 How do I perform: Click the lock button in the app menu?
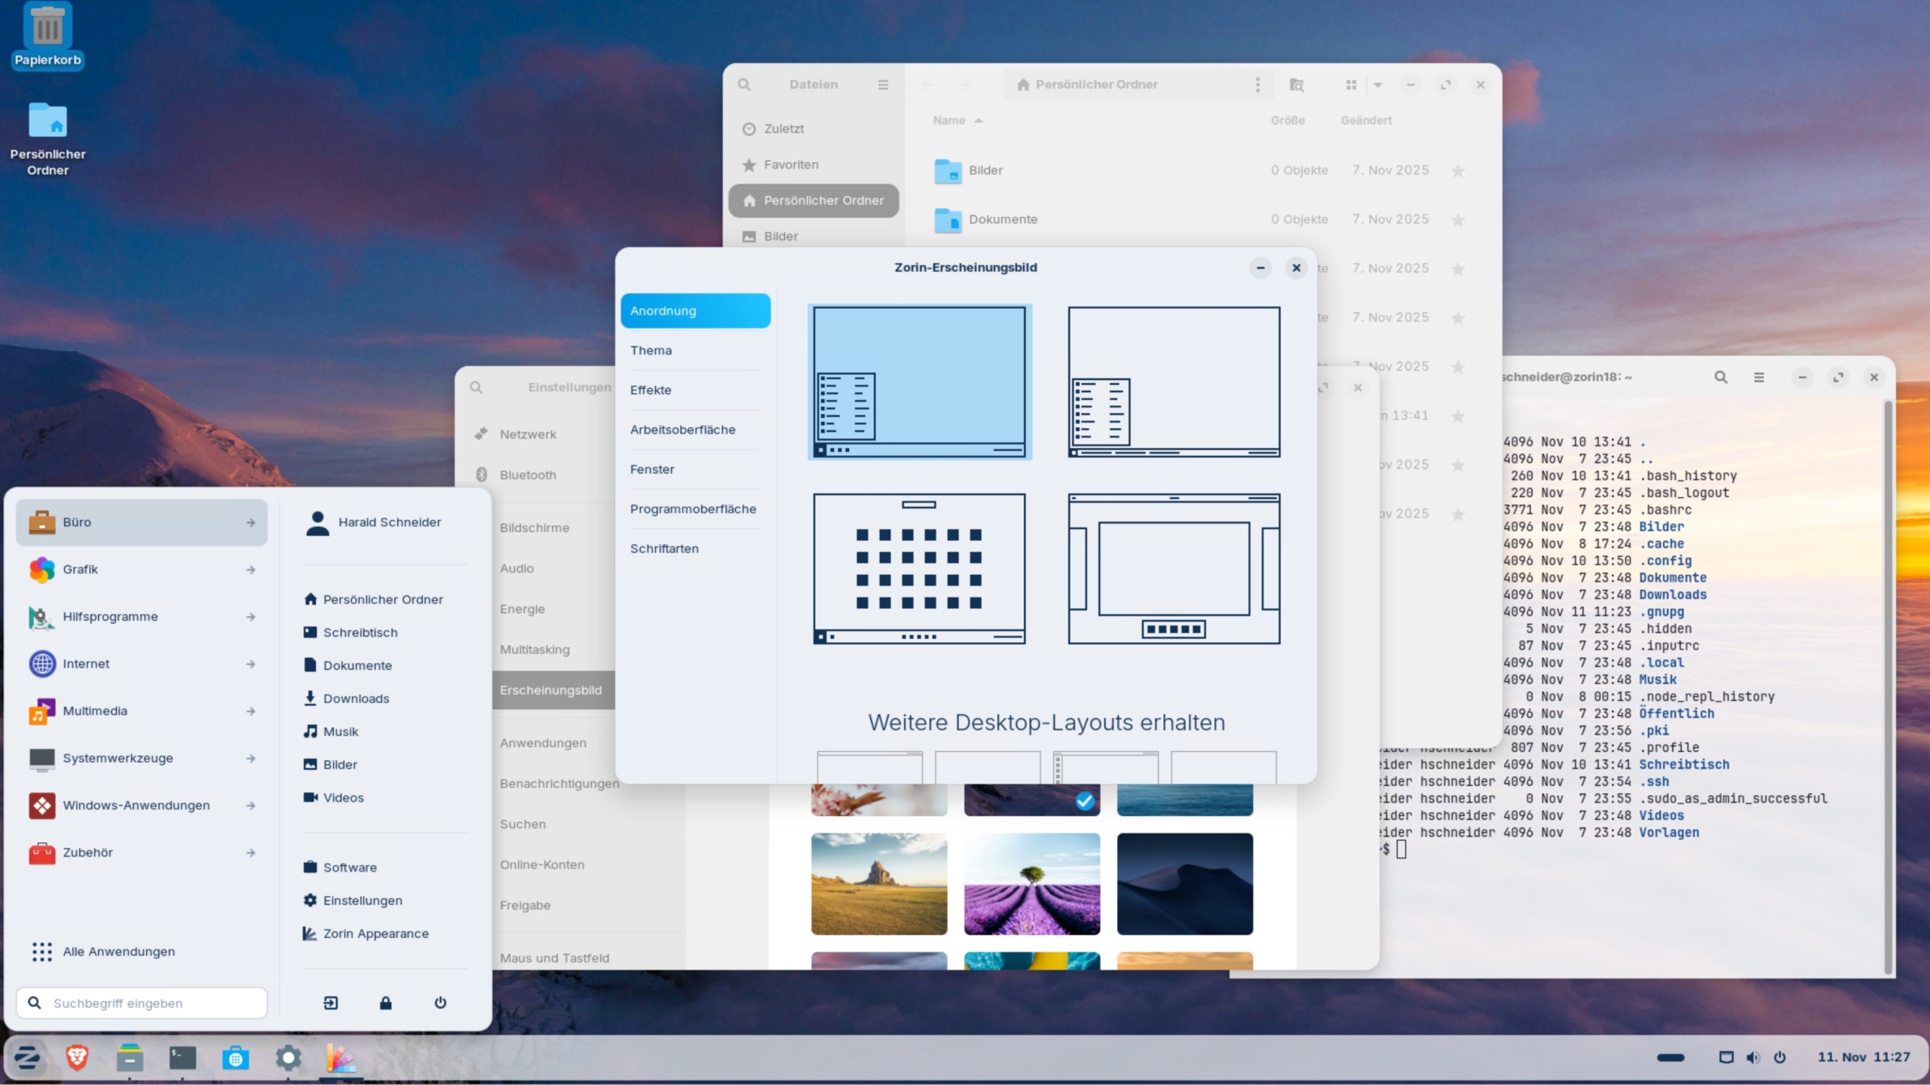click(385, 1003)
